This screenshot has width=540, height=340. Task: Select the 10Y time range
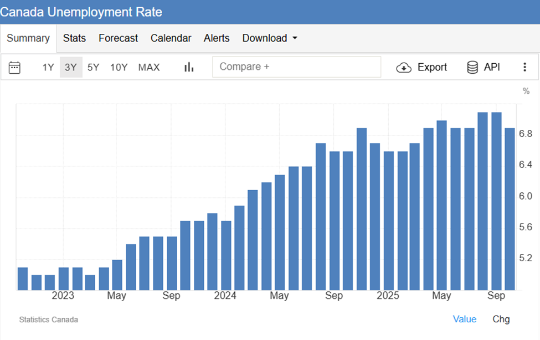coord(119,68)
